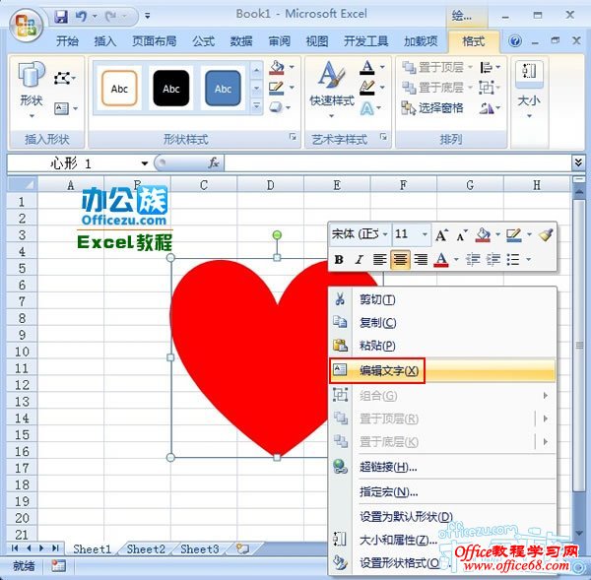Viewport: 591px width, 580px height.
Task: Choose 复制(C) in the context menu
Action: pos(442,323)
